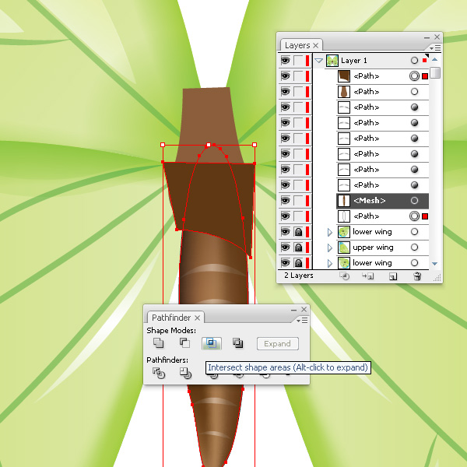Open the Pathfinder panel flyout menu
The image size is (467, 467).
point(302,320)
